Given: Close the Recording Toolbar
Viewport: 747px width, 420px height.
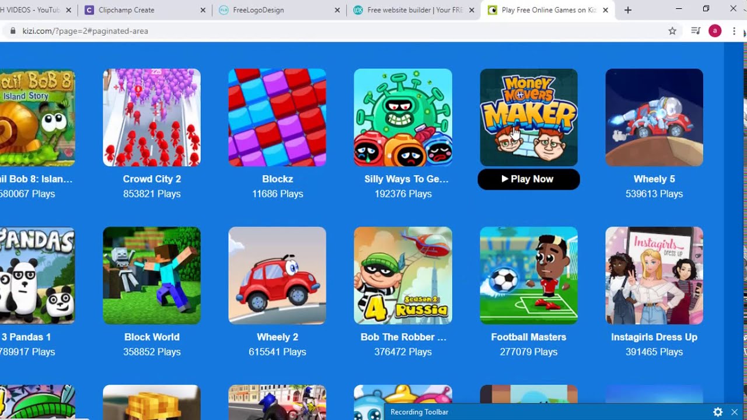Looking at the screenshot, I should pos(735,412).
